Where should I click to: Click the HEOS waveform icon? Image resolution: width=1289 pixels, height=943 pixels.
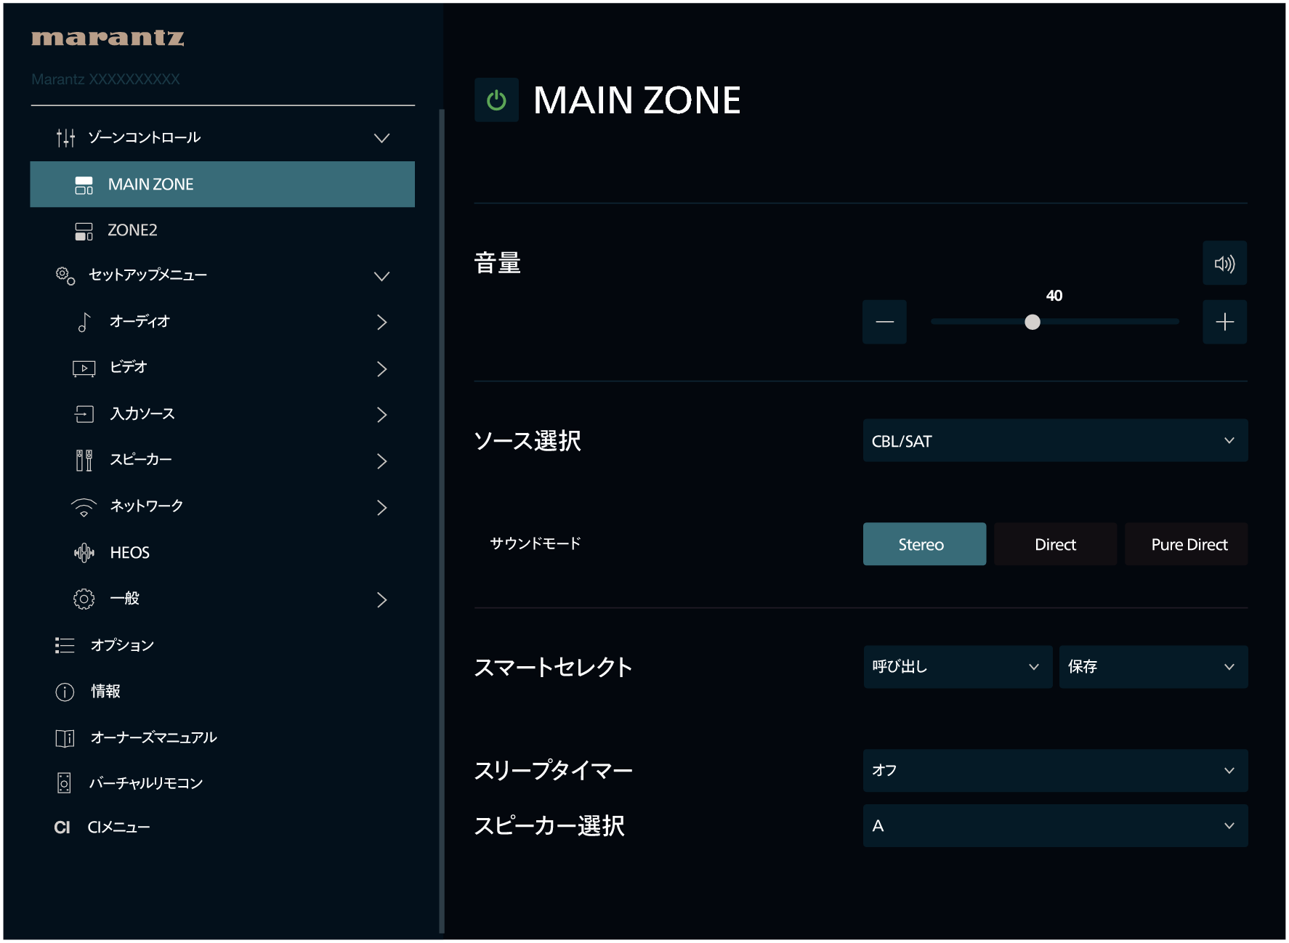click(84, 553)
